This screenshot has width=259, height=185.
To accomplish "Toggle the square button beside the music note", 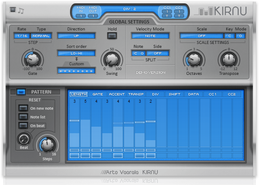I will pos(13,10).
